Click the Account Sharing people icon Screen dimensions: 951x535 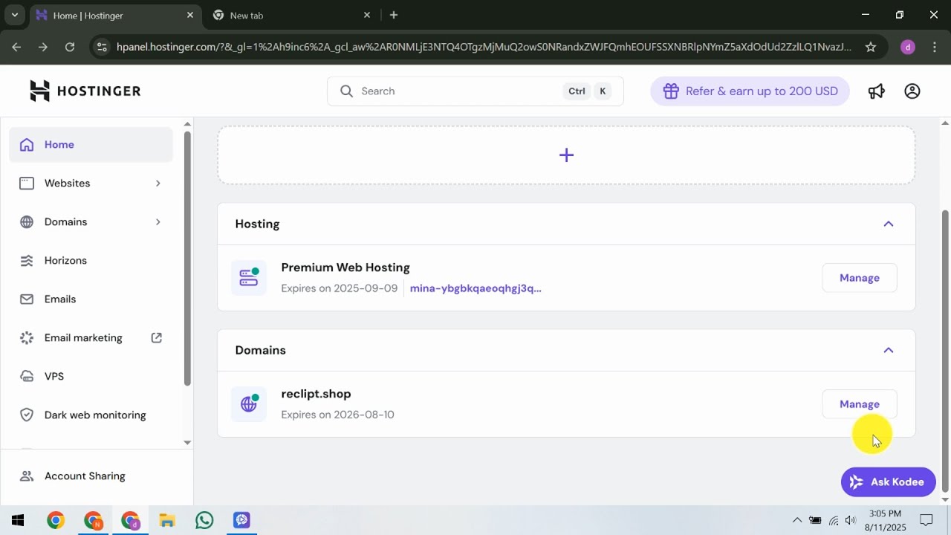click(x=27, y=476)
